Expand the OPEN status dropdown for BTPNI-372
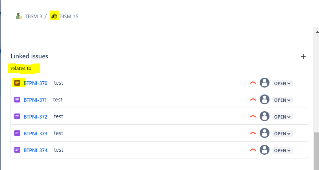The height and width of the screenshot is (170, 319). tap(282, 117)
